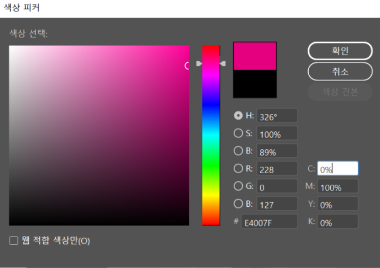Click the previous black color swatch
This screenshot has height=268, width=380.
pyautogui.click(x=255, y=84)
